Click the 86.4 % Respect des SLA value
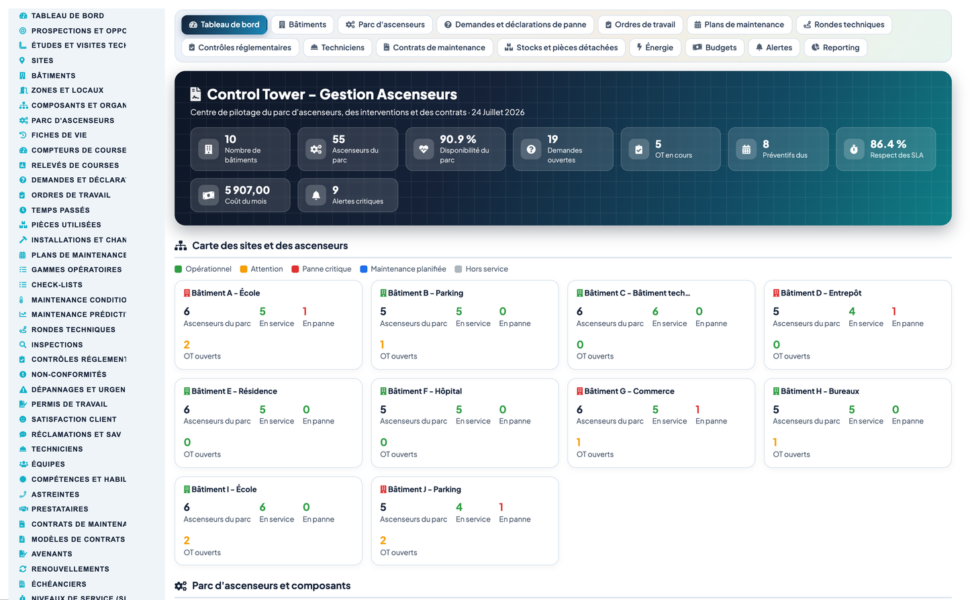The image size is (970, 600). (x=888, y=144)
